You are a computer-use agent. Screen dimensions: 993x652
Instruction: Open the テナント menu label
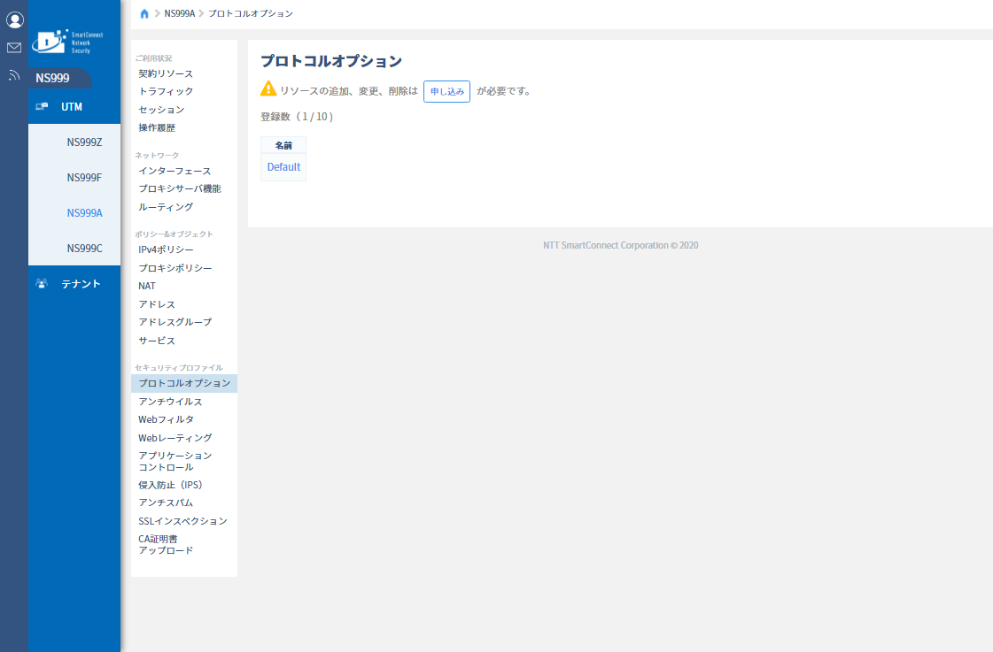(81, 284)
